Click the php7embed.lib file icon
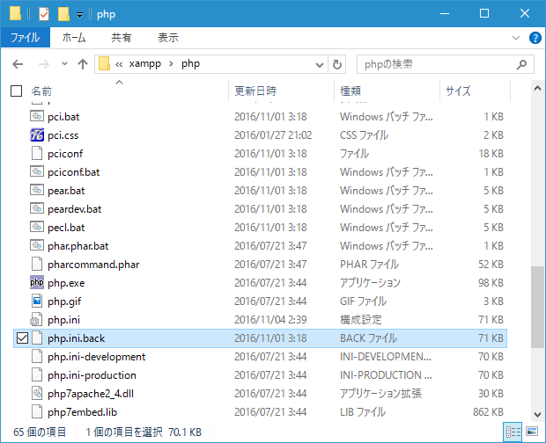Viewport: 546px width, 443px height. click(37, 411)
